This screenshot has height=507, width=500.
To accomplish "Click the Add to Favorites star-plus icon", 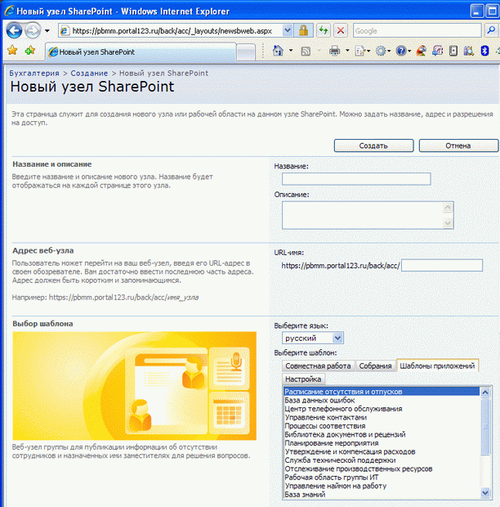I will coord(29,51).
